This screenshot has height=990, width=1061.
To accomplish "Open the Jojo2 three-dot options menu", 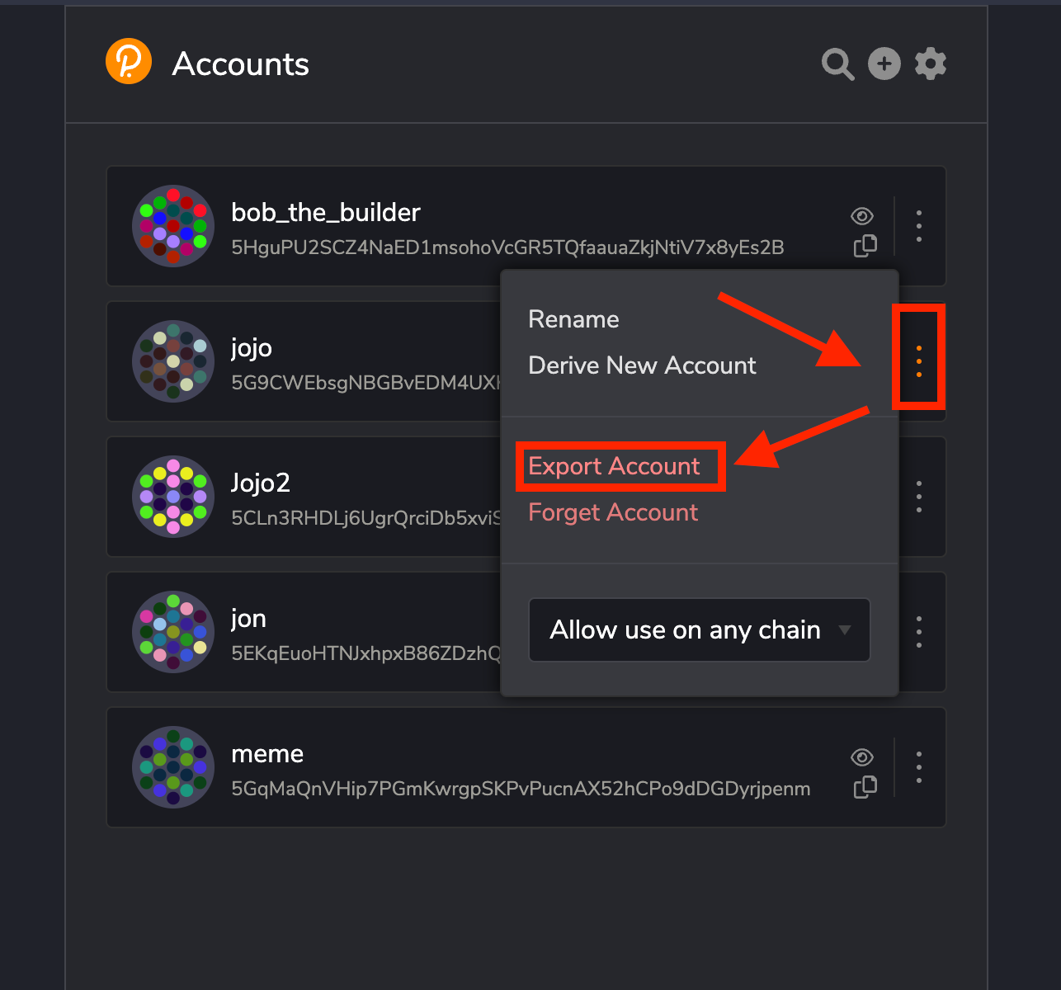I will [919, 497].
